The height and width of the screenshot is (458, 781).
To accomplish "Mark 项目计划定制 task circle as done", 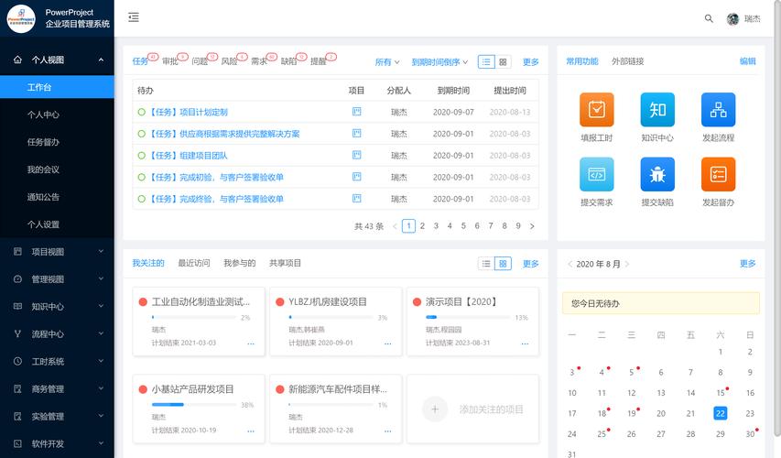I will pyautogui.click(x=141, y=112).
